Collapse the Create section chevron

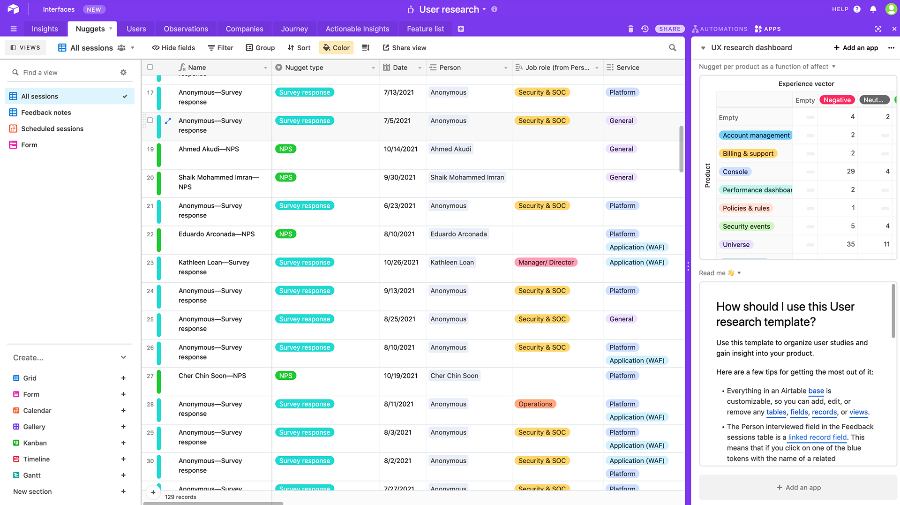[123, 357]
